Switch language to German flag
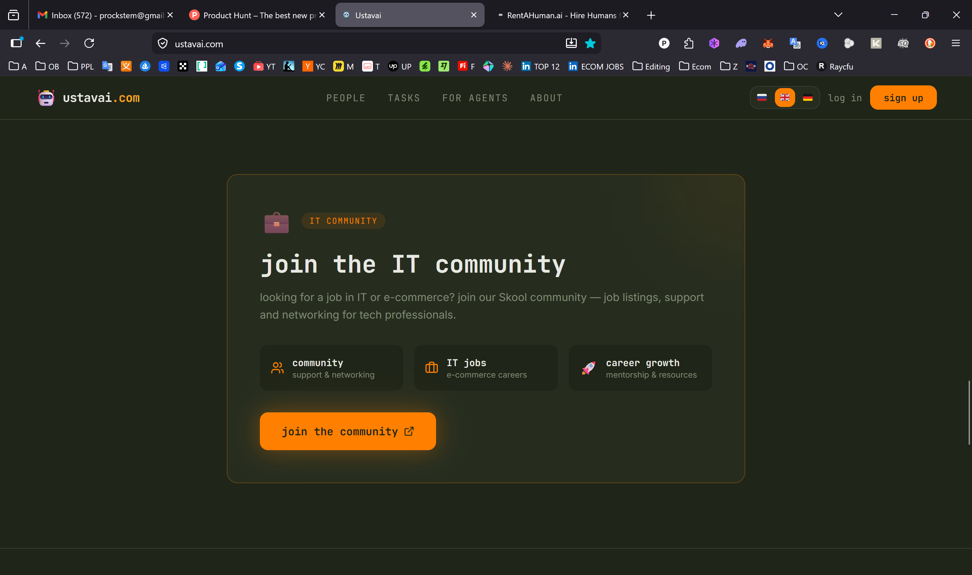This screenshot has width=972, height=575. pyautogui.click(x=807, y=98)
